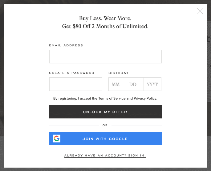Viewport: 211px width, 171px height.
Task: Click the Google logo icon
Action: [56, 139]
